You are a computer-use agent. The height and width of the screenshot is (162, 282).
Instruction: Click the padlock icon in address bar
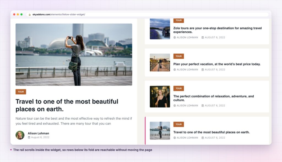(30, 15)
